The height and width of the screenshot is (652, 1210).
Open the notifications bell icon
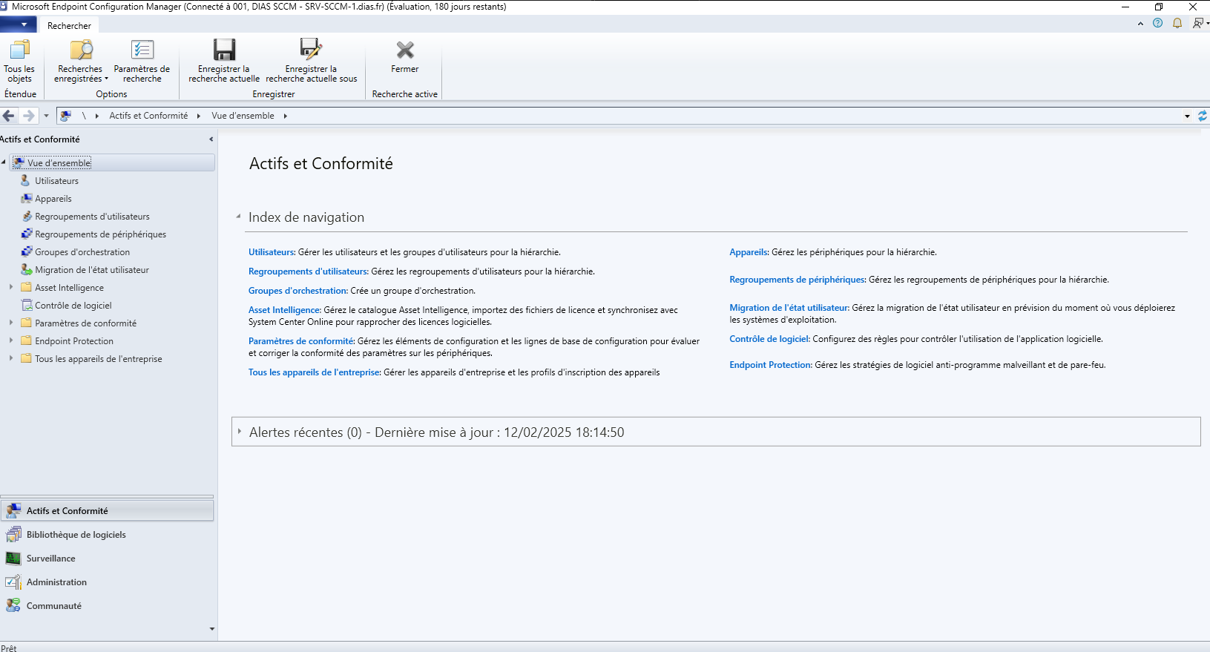1177,24
